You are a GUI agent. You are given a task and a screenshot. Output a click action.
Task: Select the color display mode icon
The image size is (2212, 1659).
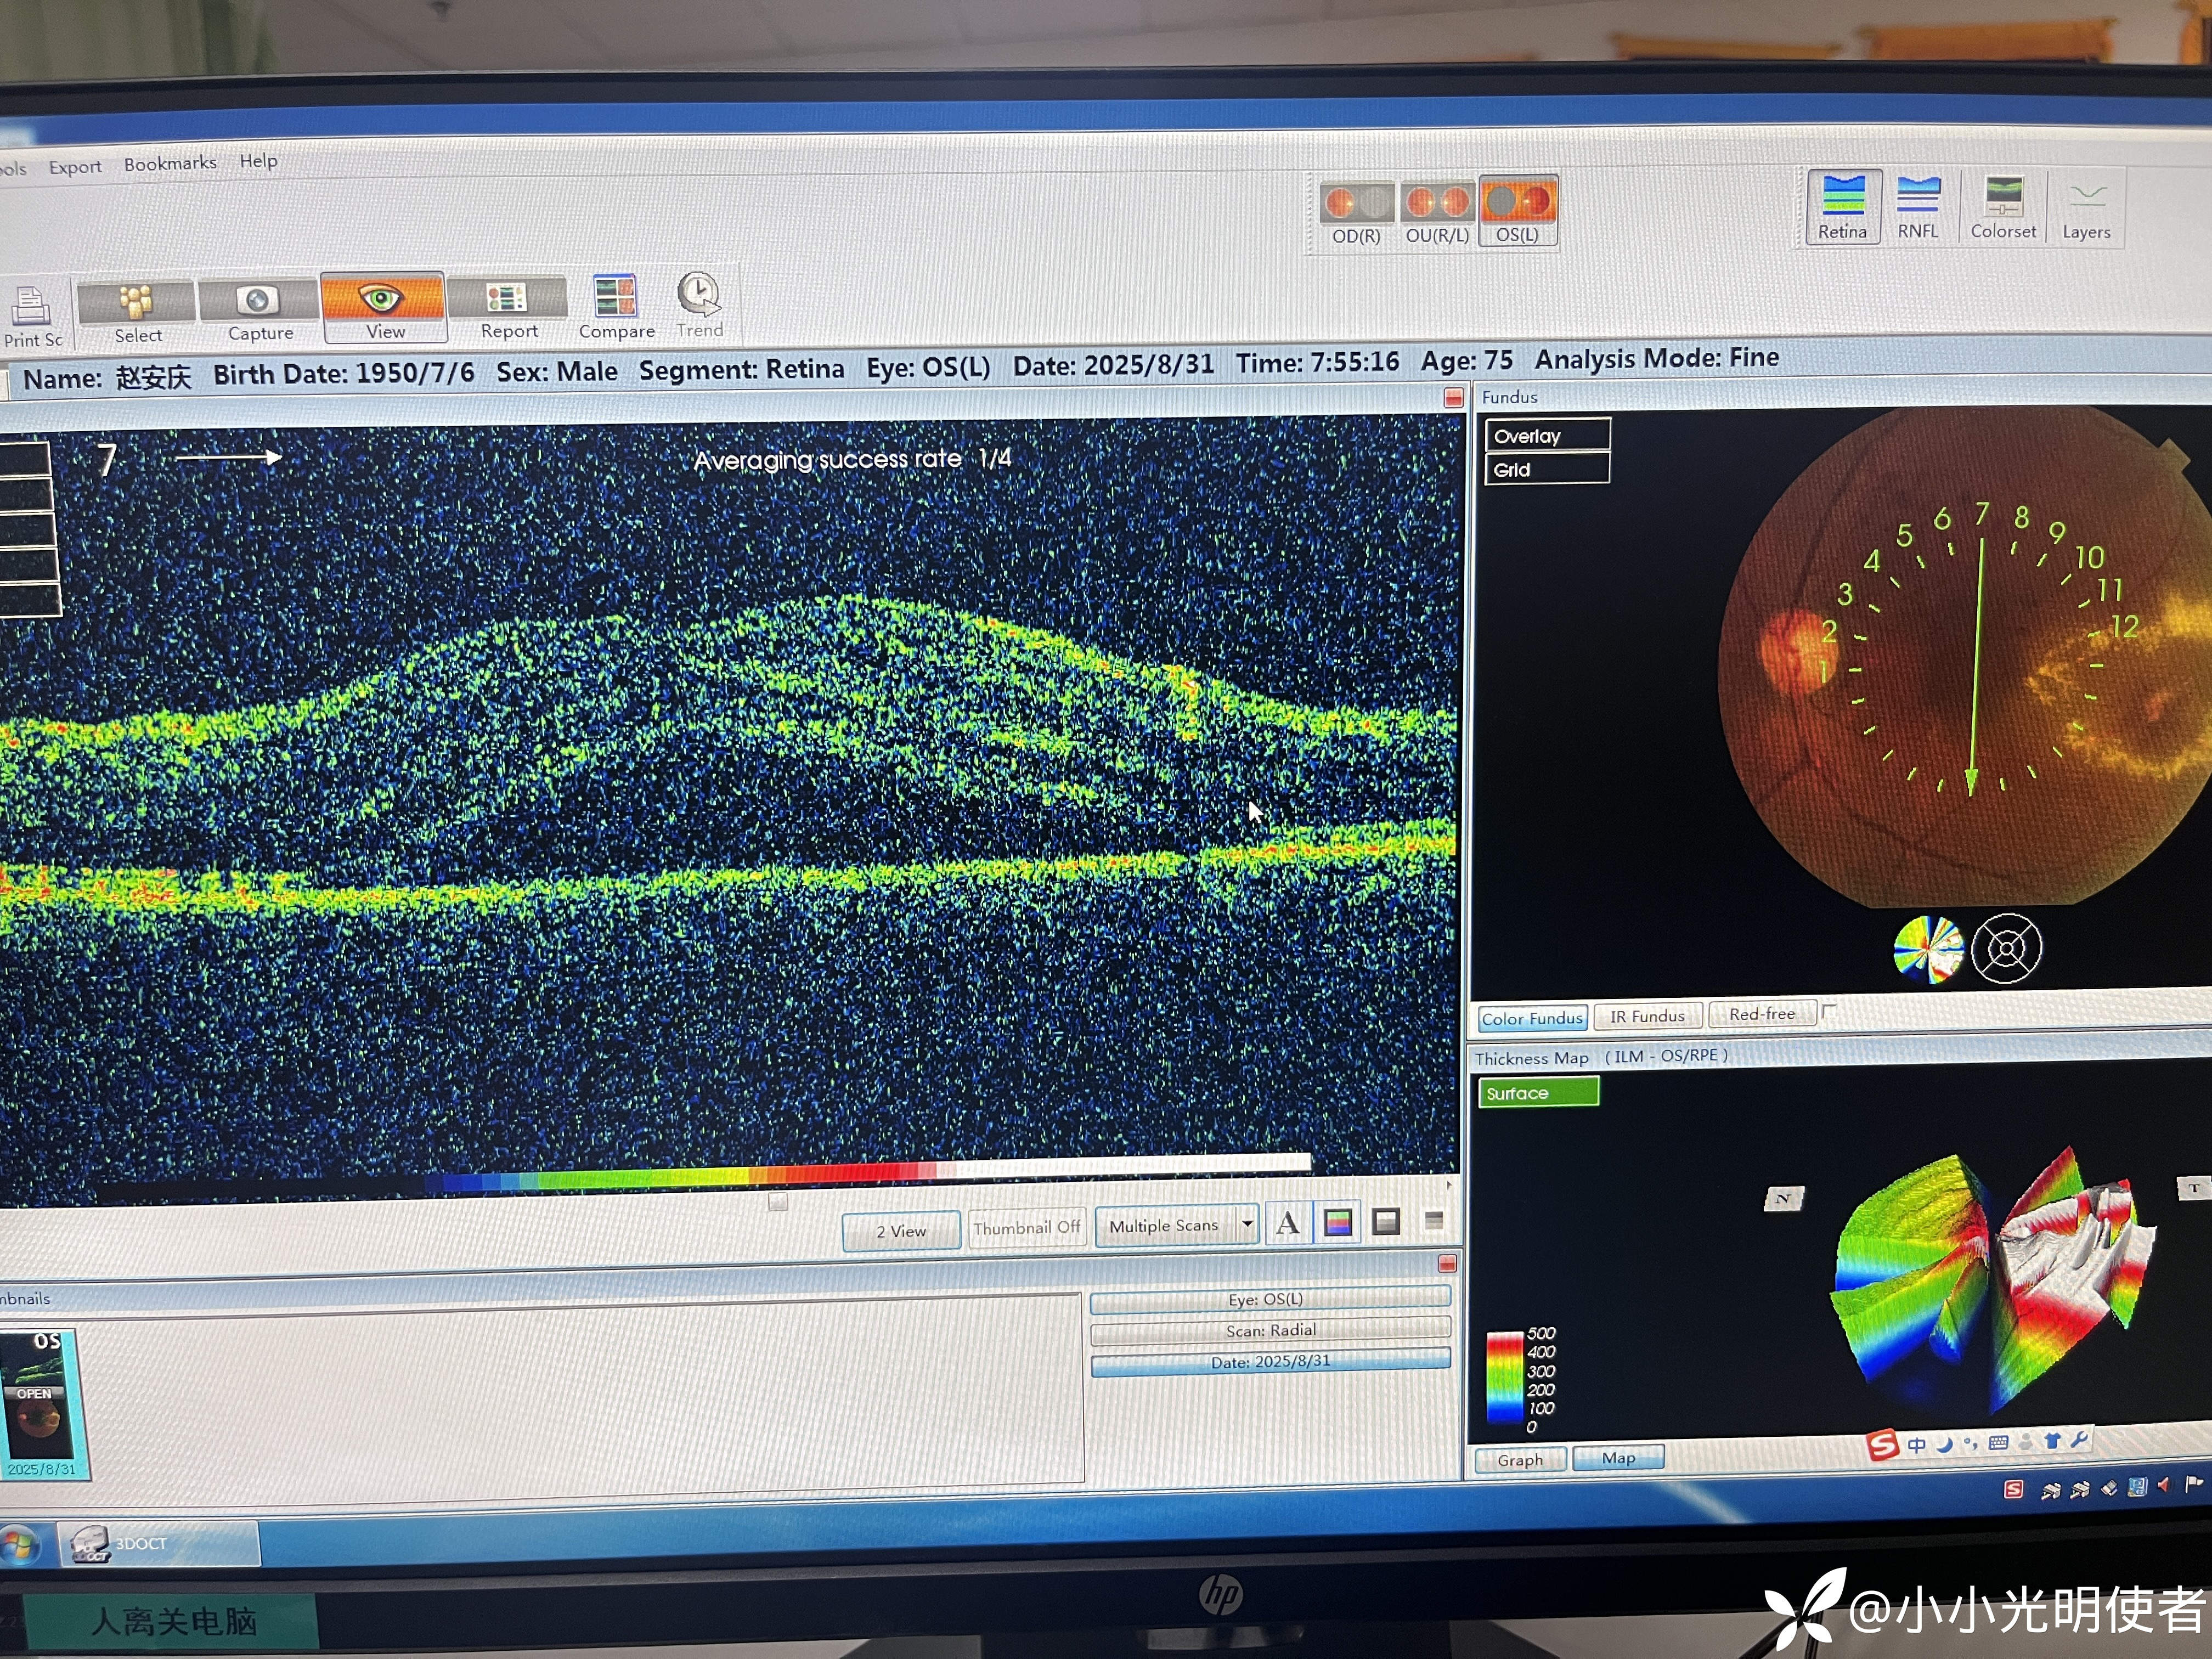(1338, 1222)
